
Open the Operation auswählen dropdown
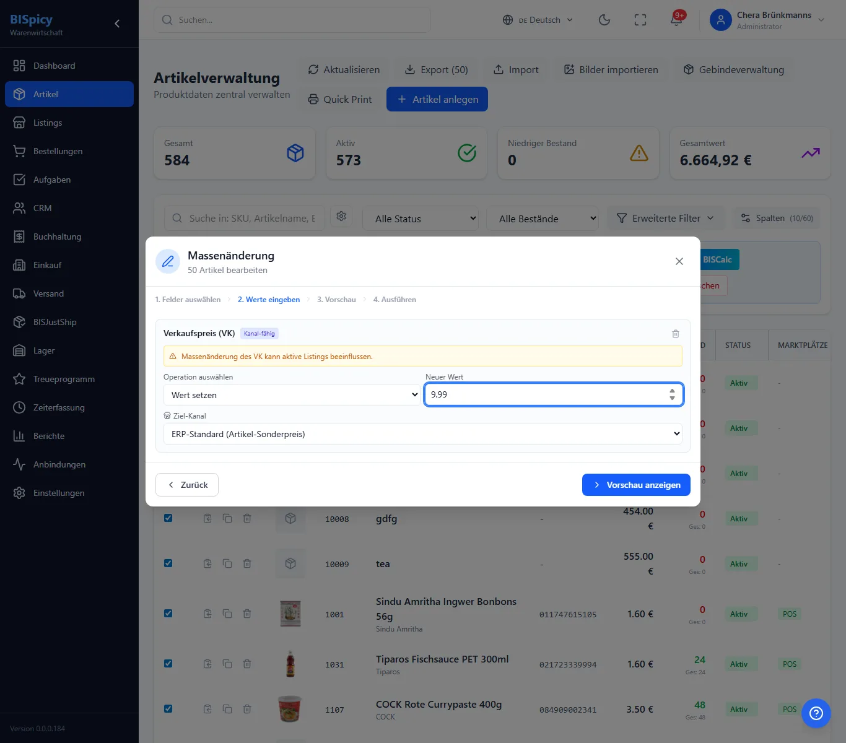pyautogui.click(x=292, y=395)
